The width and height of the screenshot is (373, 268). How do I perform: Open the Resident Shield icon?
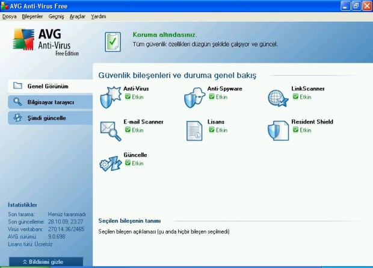pyautogui.click(x=278, y=131)
